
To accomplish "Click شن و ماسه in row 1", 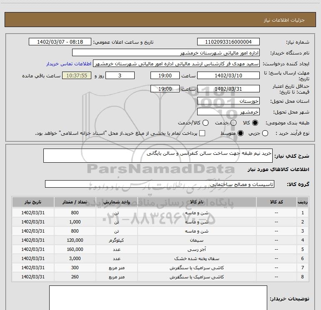I will (x=197, y=213).
